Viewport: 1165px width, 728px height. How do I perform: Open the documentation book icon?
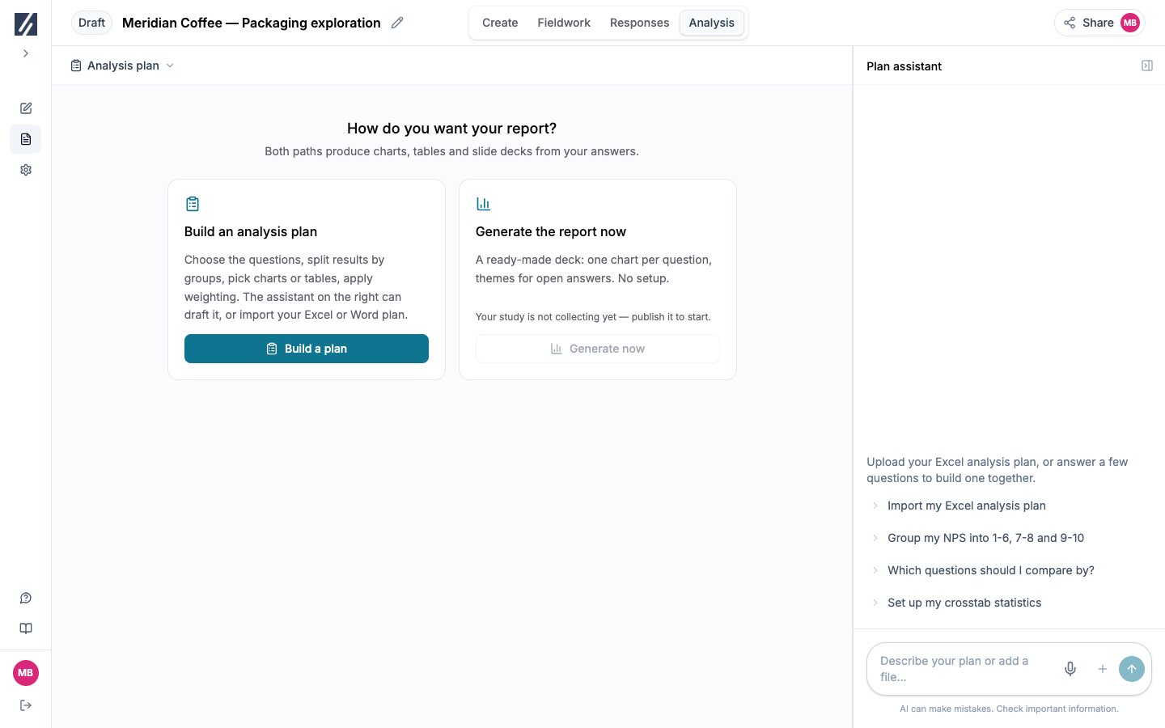pyautogui.click(x=26, y=629)
